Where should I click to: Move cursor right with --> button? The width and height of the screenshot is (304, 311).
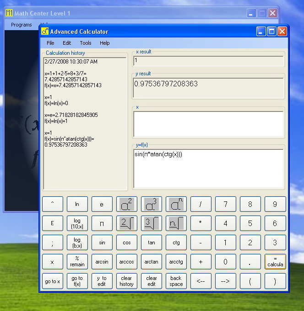click(x=225, y=281)
